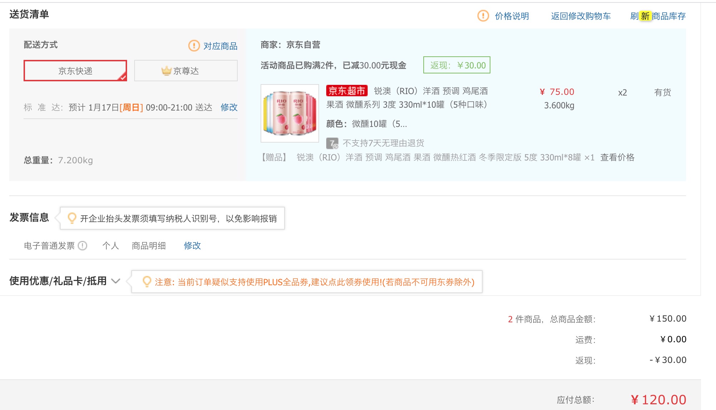This screenshot has width=716, height=410.
Task: Click the 总商品金额 ¥150.00 value
Action: [x=667, y=318]
